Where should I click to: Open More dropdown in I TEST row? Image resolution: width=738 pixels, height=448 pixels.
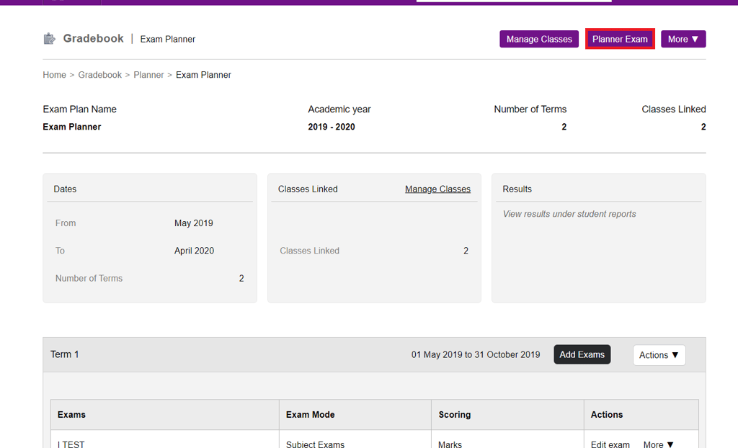(659, 444)
